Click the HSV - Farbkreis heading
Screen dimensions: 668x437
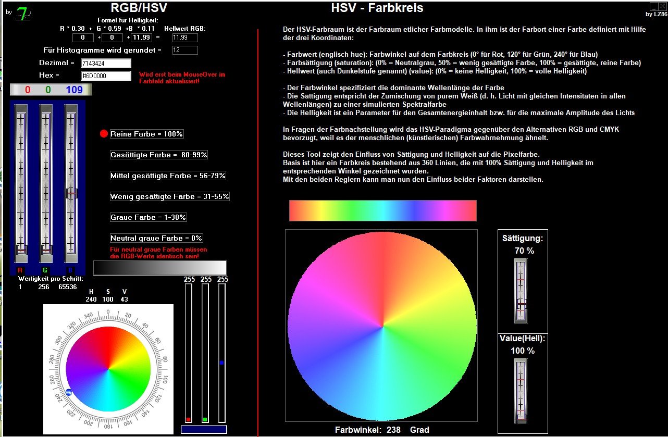[377, 8]
